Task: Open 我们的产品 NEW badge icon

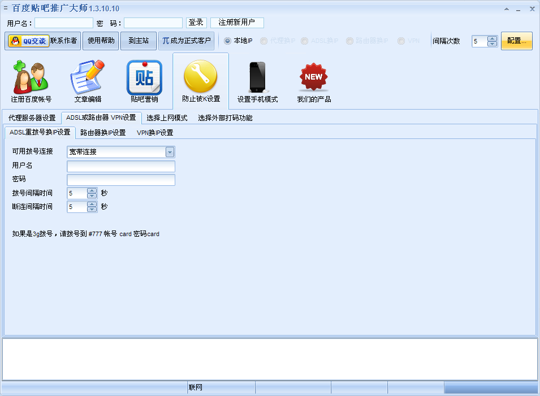Action: 314,78
